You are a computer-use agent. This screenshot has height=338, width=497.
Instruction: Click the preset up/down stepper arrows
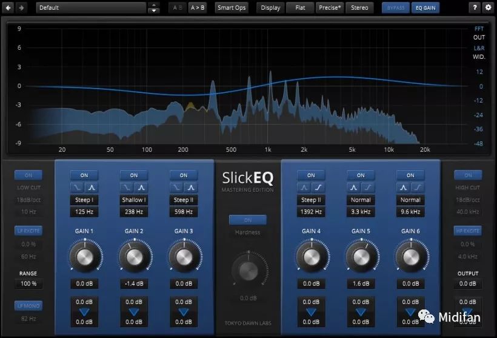tap(154, 8)
